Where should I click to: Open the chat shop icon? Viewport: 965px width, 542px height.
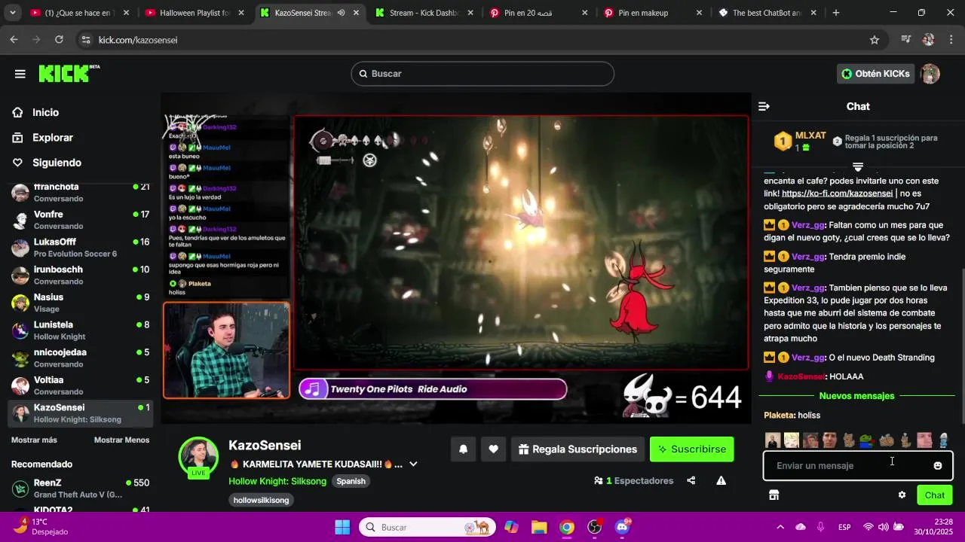coord(774,495)
